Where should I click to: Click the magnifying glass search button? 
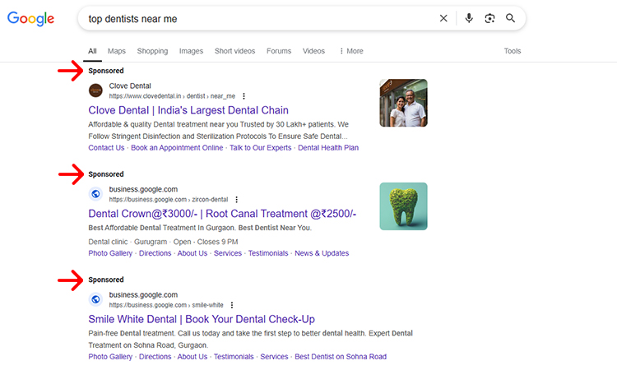pos(510,18)
